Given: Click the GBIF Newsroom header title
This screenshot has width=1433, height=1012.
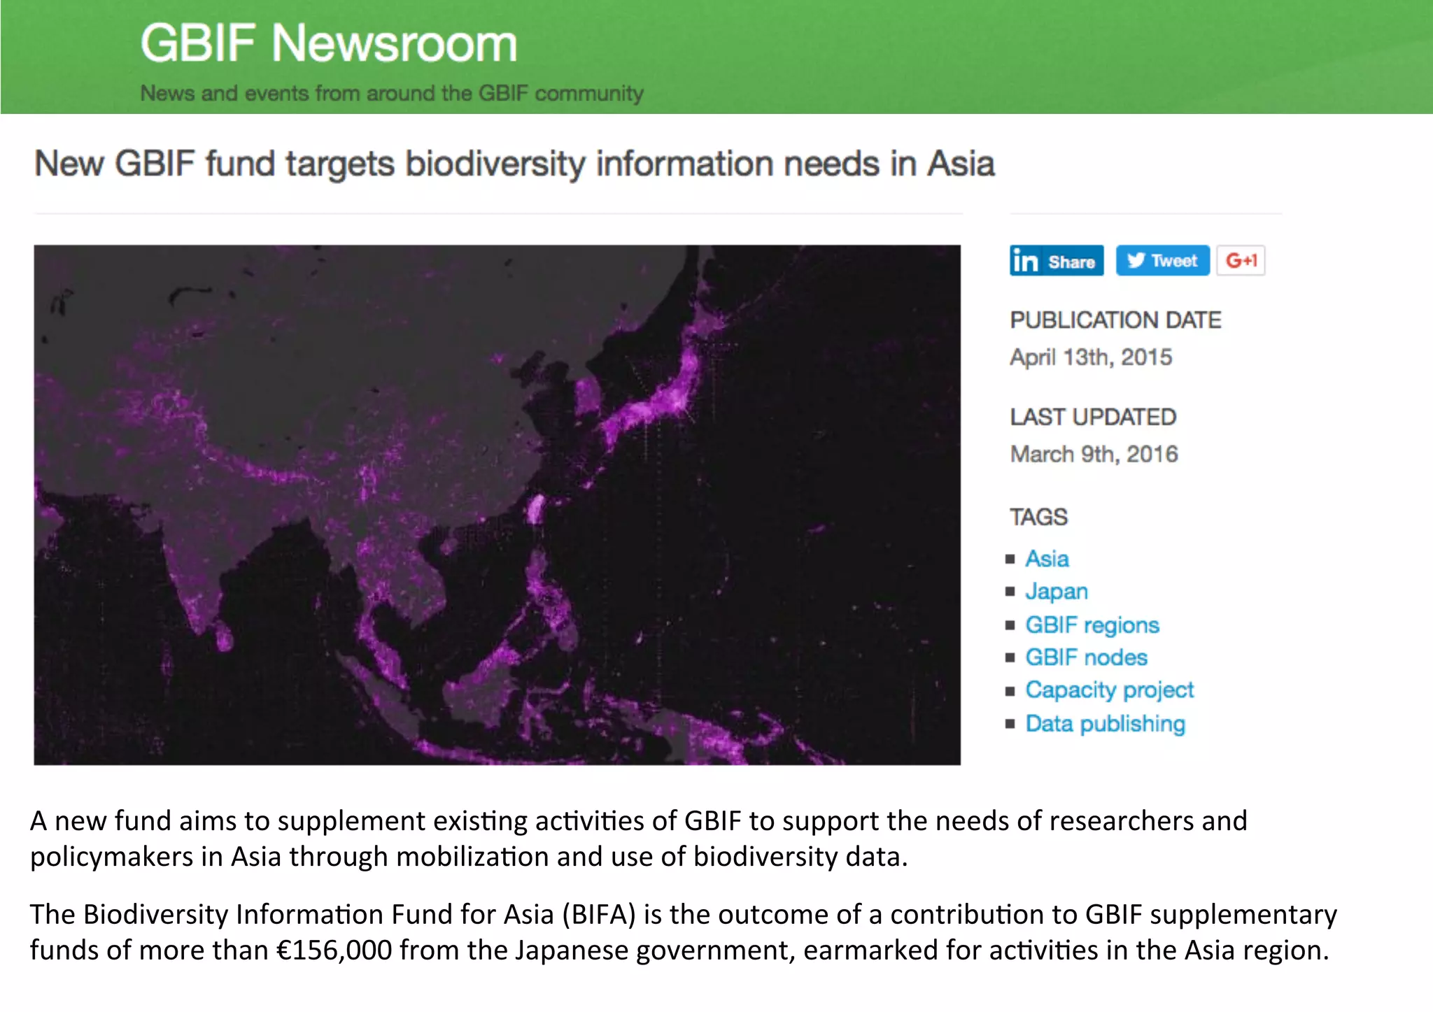Looking at the screenshot, I should (x=329, y=43).
